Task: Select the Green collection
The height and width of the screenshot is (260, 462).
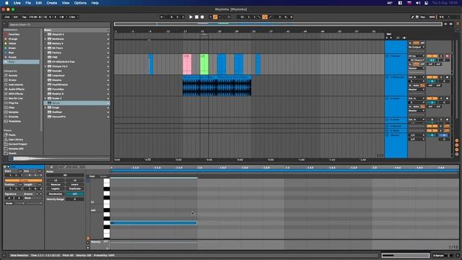Action: 12,48
